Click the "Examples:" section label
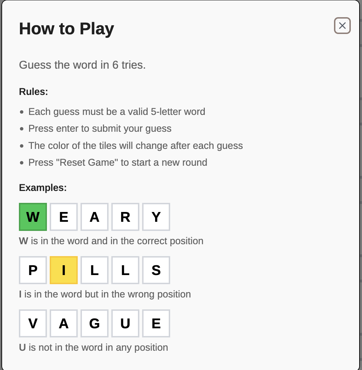Image resolution: width=362 pixels, height=370 pixels. click(43, 188)
